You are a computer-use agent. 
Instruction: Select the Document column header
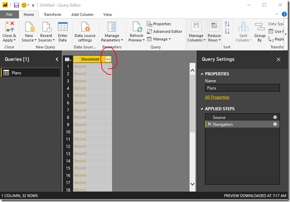tap(90, 59)
